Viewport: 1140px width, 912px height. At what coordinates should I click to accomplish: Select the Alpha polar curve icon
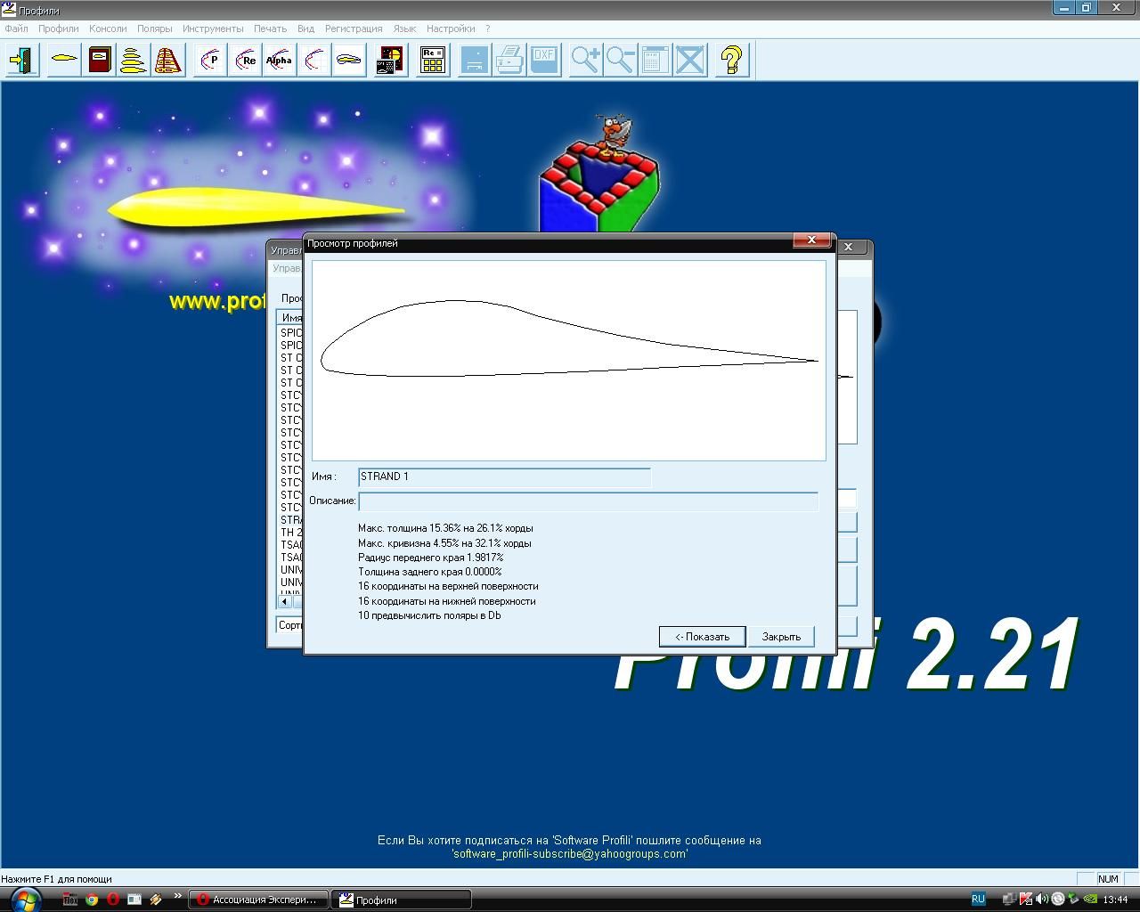click(x=279, y=61)
